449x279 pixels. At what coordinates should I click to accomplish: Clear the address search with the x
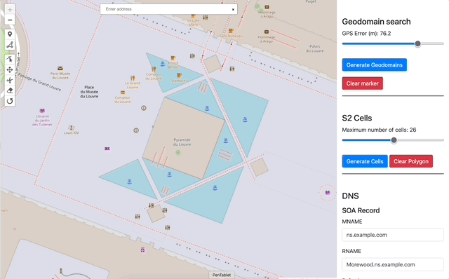pos(233,9)
